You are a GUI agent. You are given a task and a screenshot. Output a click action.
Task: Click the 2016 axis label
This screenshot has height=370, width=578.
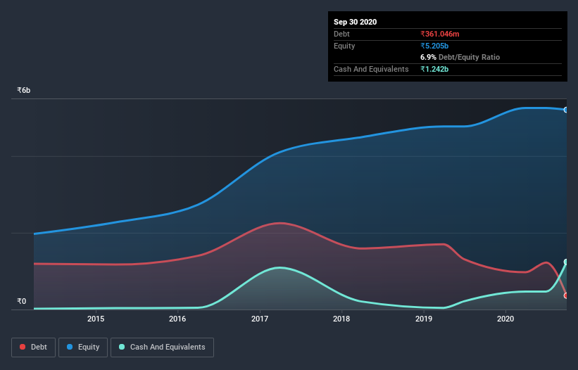tap(177, 319)
